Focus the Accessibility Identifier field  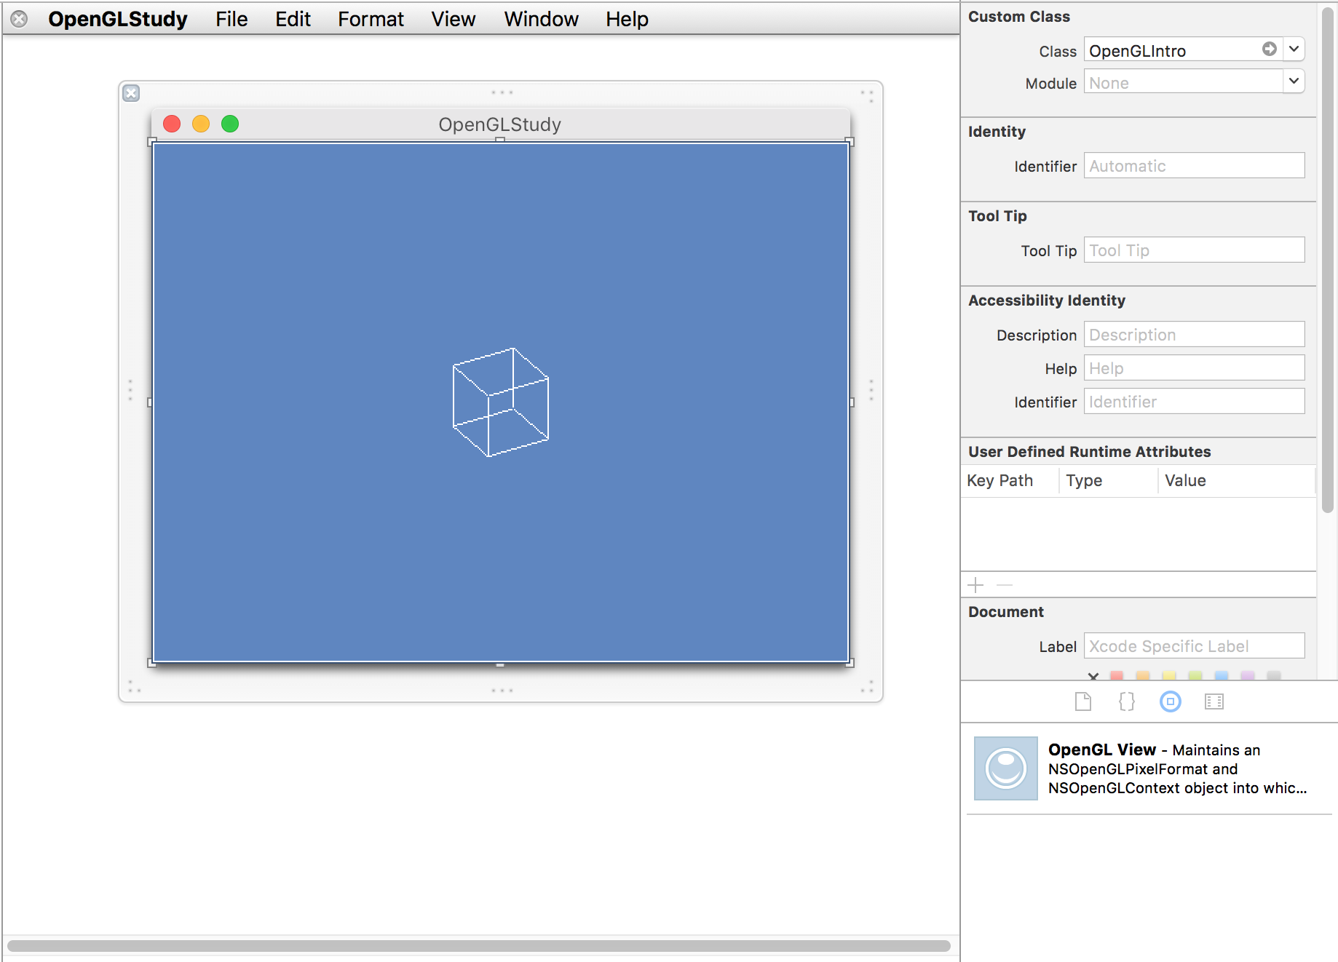point(1194,401)
